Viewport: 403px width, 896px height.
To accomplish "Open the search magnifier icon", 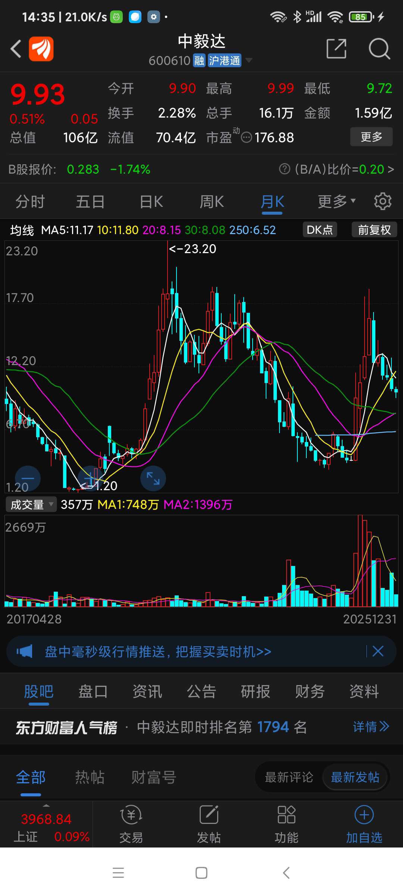I will (379, 49).
